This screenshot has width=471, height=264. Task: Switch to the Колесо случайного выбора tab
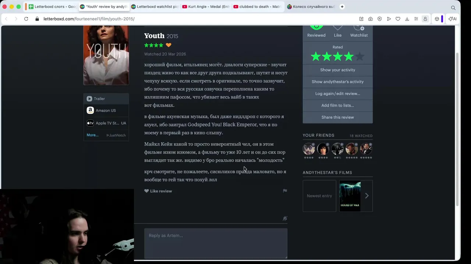tap(311, 7)
